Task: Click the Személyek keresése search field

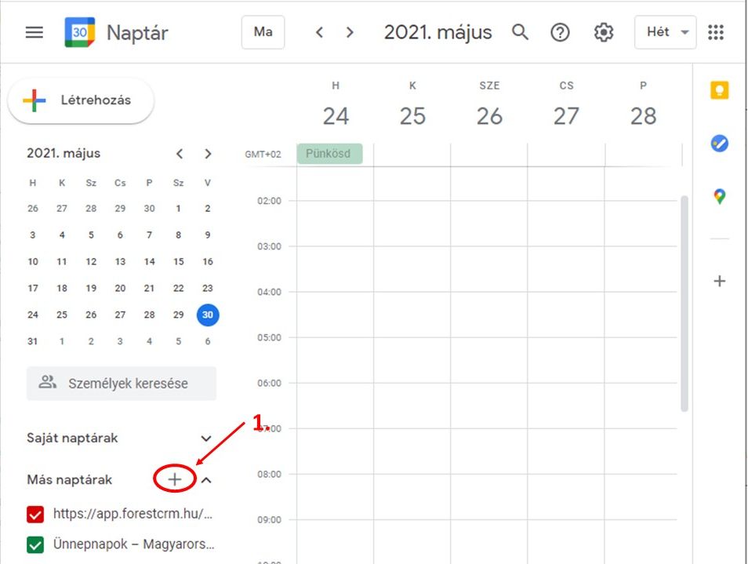Action: click(122, 384)
